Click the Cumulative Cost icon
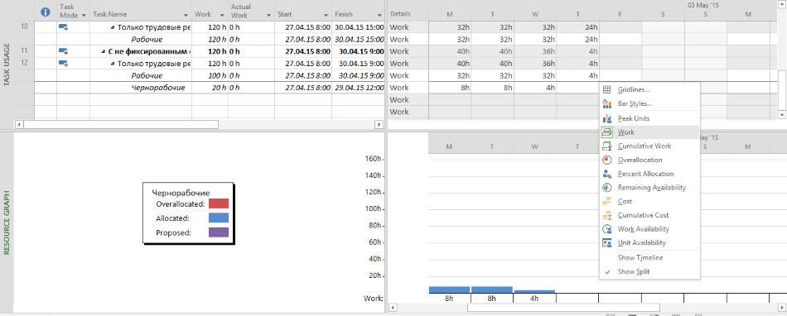 pyautogui.click(x=606, y=215)
